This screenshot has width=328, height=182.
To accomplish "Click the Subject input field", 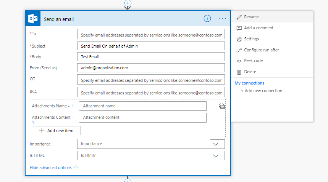I will 151,46.
